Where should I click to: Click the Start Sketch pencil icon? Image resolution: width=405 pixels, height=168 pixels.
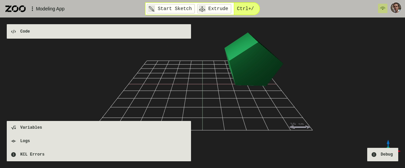click(152, 9)
